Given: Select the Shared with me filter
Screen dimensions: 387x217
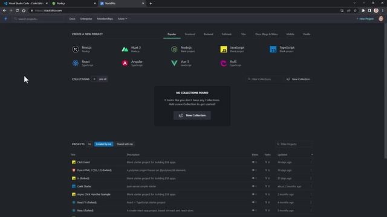Looking at the screenshot, I should tap(125, 144).
